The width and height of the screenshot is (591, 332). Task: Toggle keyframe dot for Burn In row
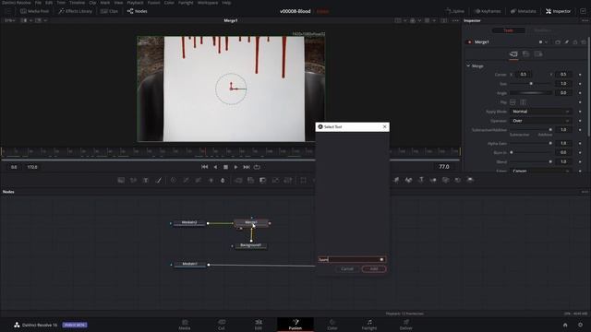click(580, 152)
